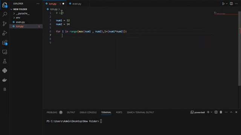
Task: Open the B extension icon in activity bar
Action: click(x=5, y=89)
